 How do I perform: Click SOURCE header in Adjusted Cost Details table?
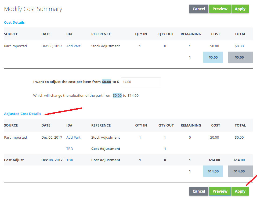(11, 125)
